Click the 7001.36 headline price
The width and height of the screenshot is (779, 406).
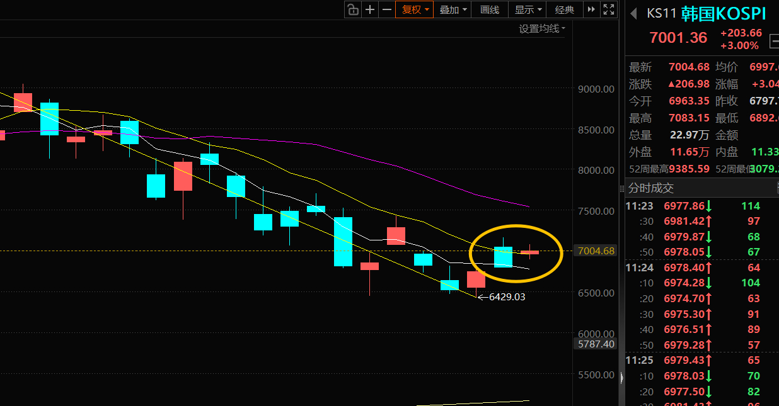click(x=678, y=38)
